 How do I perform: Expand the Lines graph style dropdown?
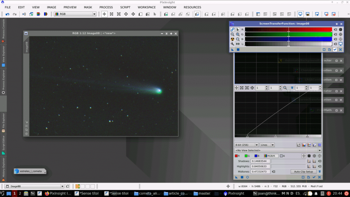pyautogui.click(x=267, y=145)
